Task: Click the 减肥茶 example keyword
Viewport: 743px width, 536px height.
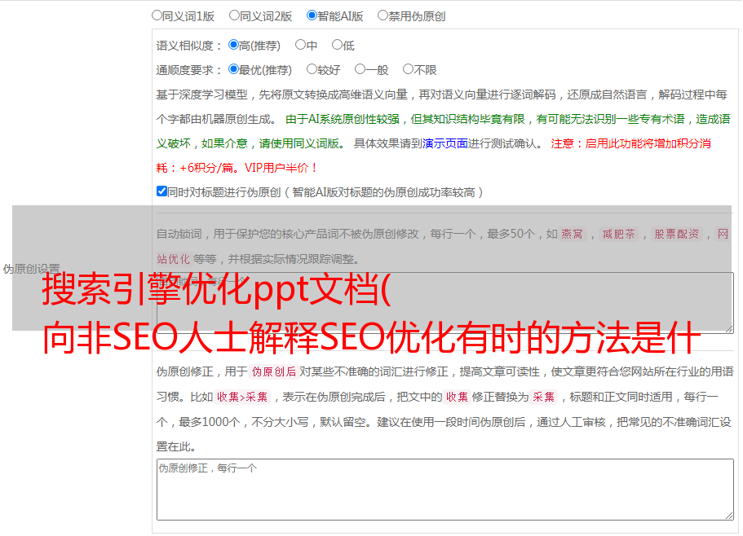Action: tap(618, 234)
